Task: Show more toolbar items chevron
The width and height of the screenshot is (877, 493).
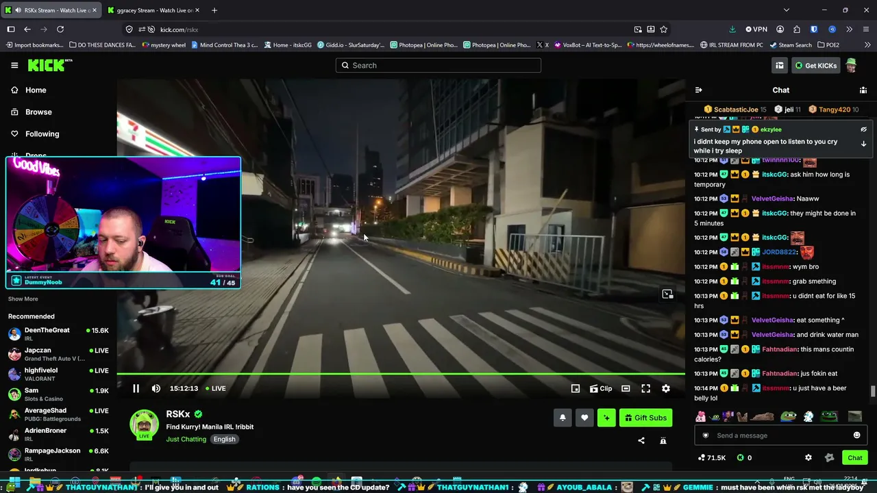Action: (x=849, y=29)
